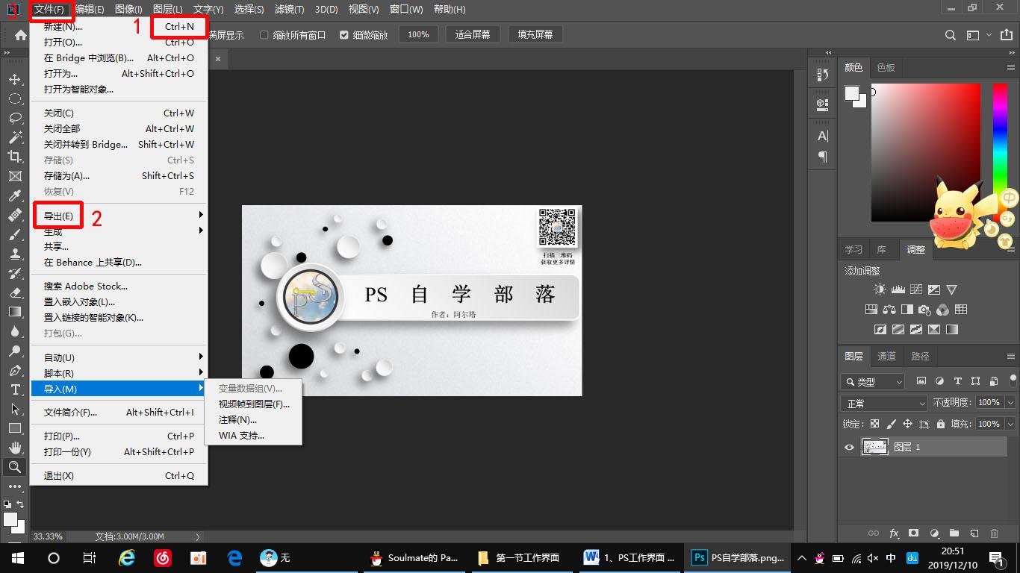
Task: Select the Move tool
Action: click(x=14, y=79)
